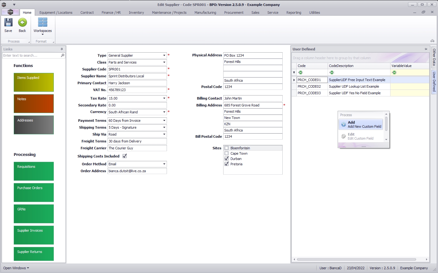Click the Save icon in ribbon
This screenshot has width=438, height=273.
point(8,23)
